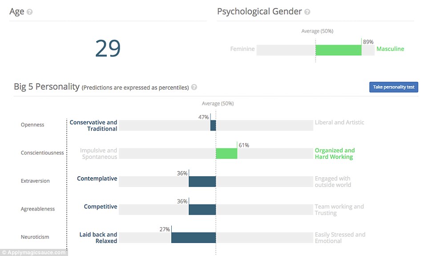Click the green Conscientiousness 61% bar

point(226,154)
